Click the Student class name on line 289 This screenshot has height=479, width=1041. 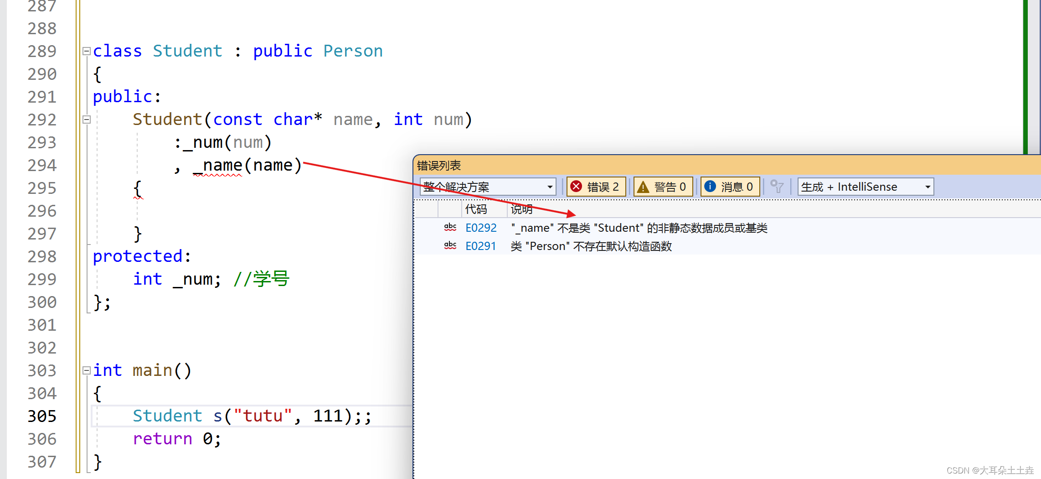click(x=187, y=51)
